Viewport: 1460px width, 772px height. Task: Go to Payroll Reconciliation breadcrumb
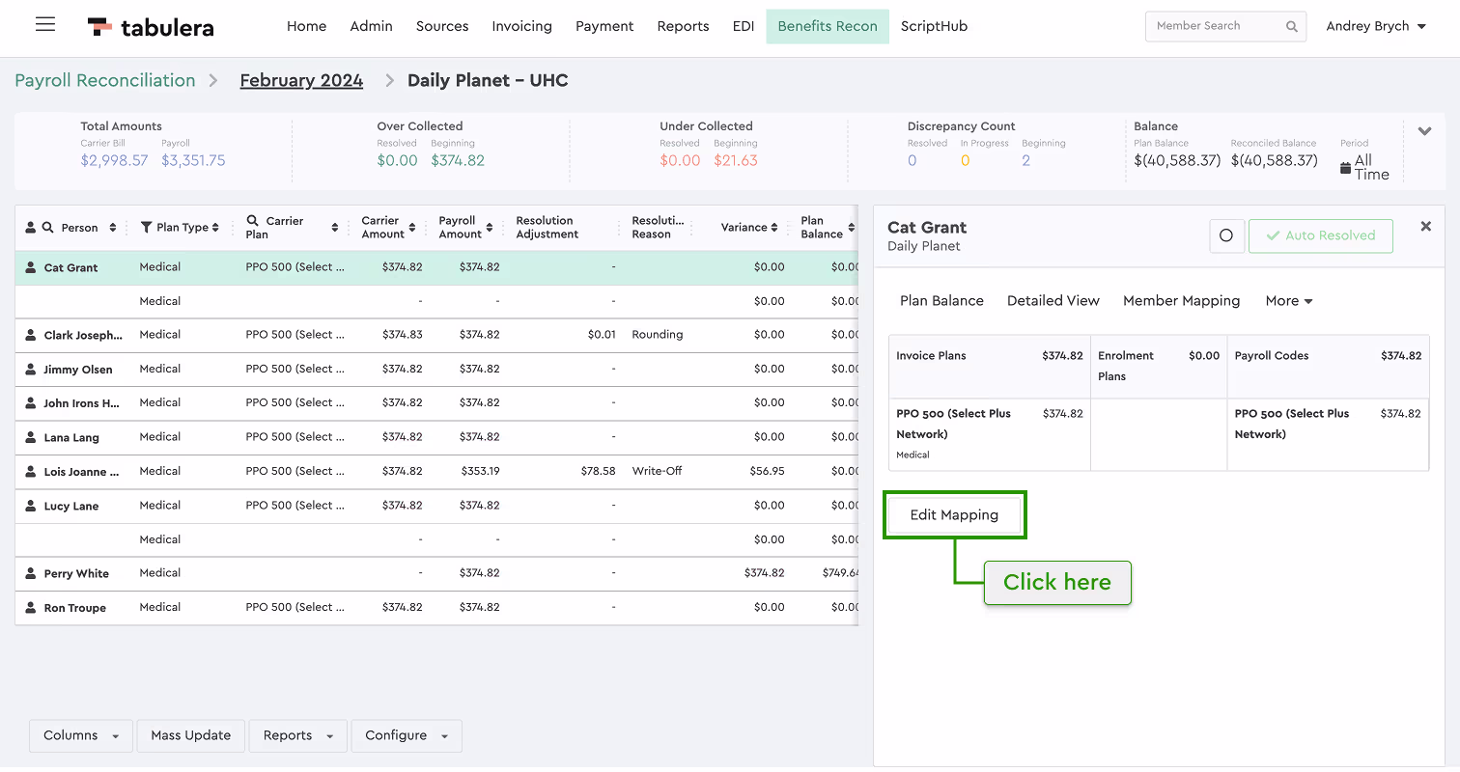pos(105,80)
